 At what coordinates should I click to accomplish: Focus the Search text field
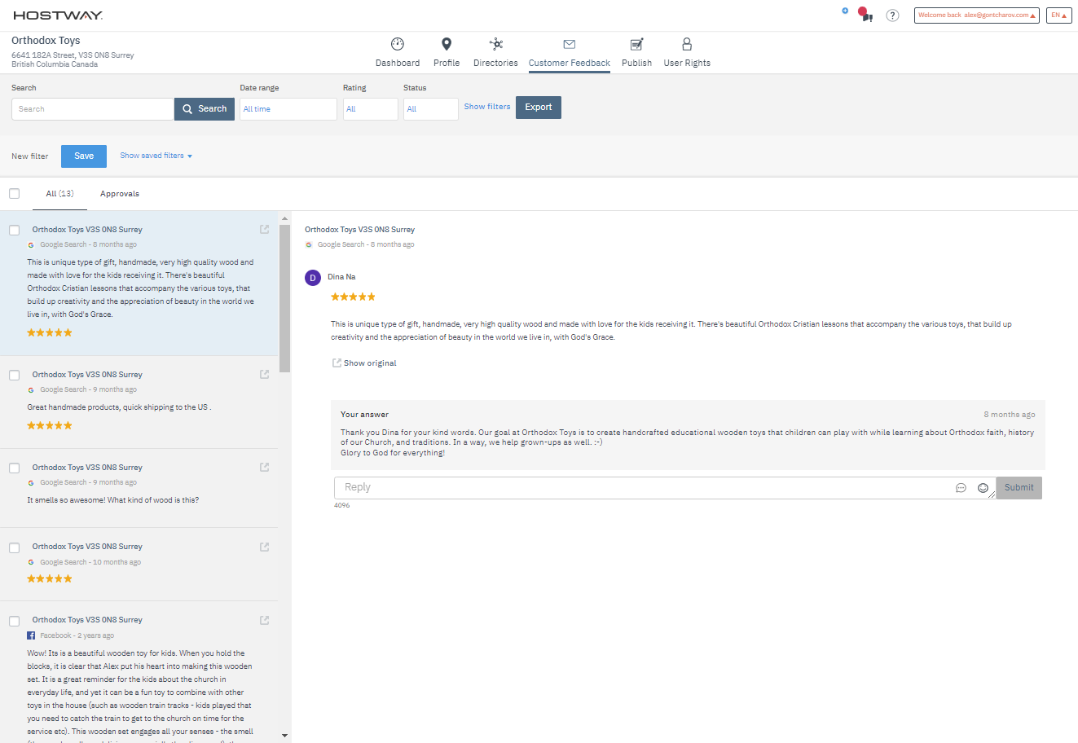click(93, 109)
